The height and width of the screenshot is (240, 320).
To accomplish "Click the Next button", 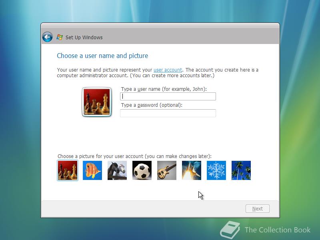I will click(x=258, y=208).
